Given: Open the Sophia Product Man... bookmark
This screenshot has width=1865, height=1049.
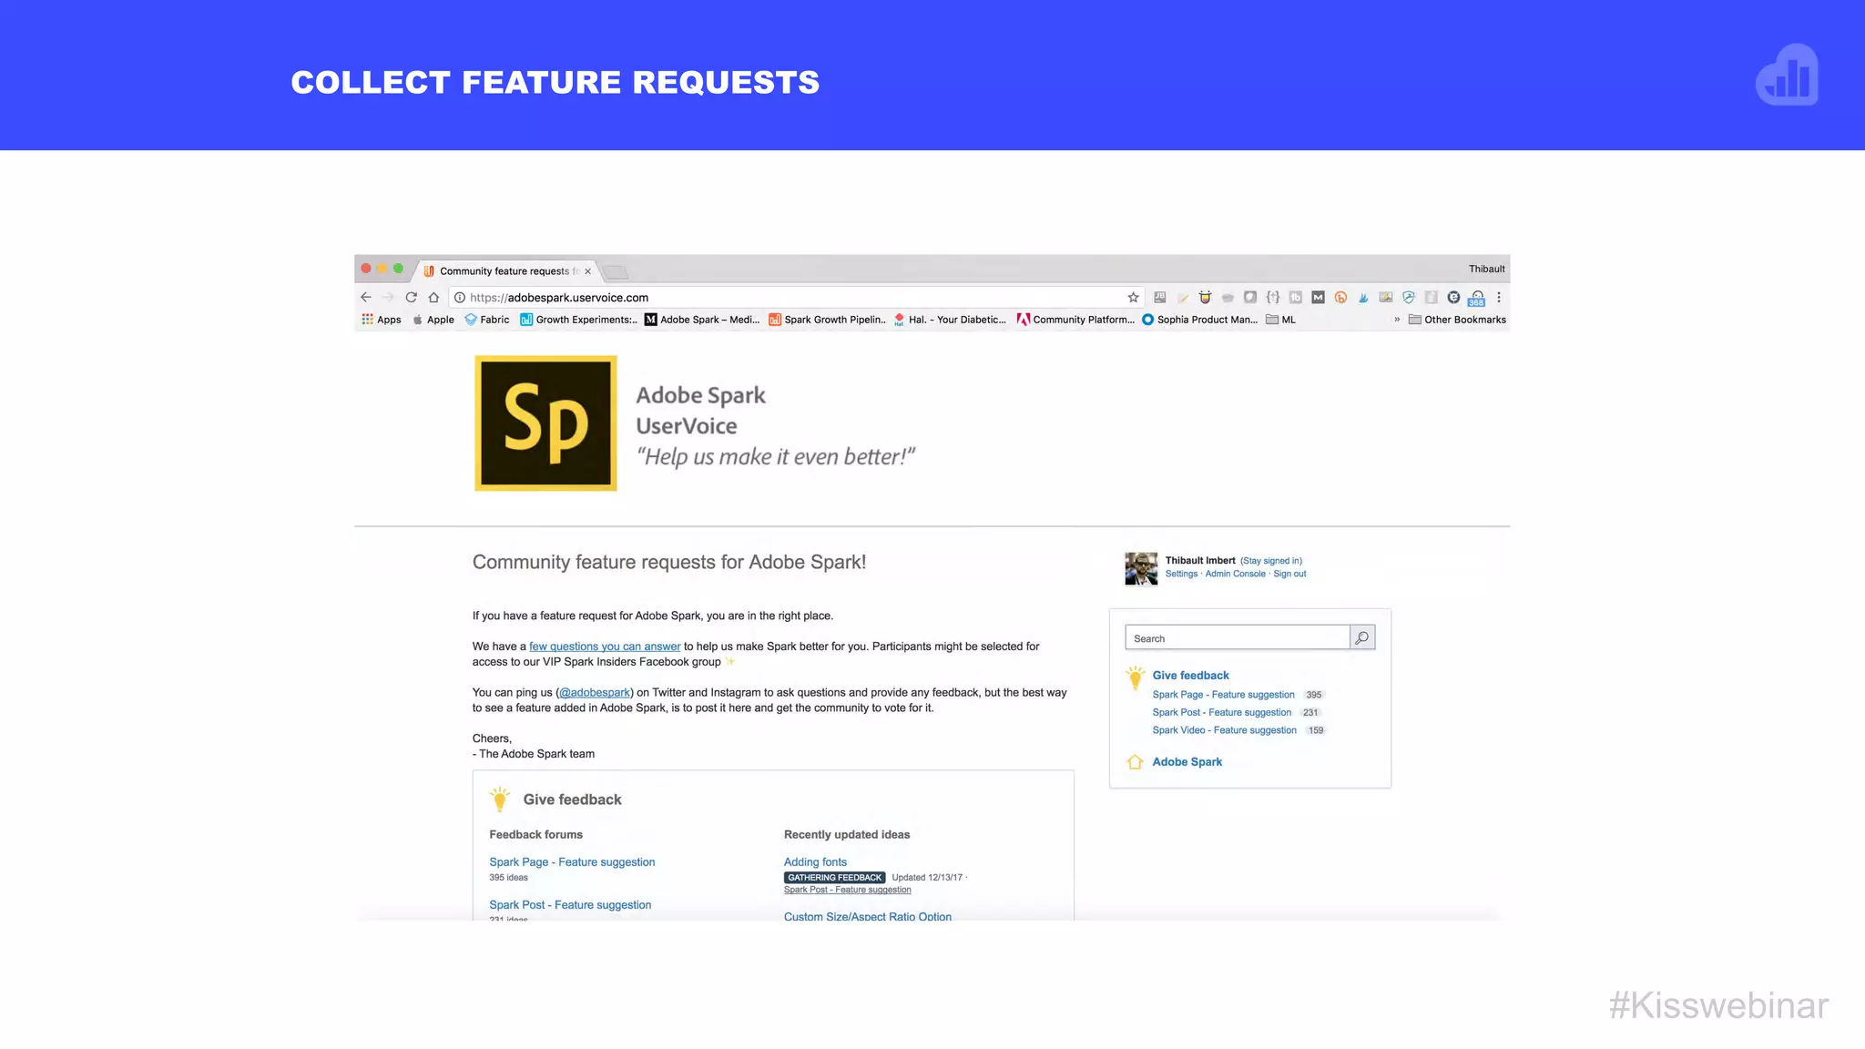Looking at the screenshot, I should click(1199, 320).
